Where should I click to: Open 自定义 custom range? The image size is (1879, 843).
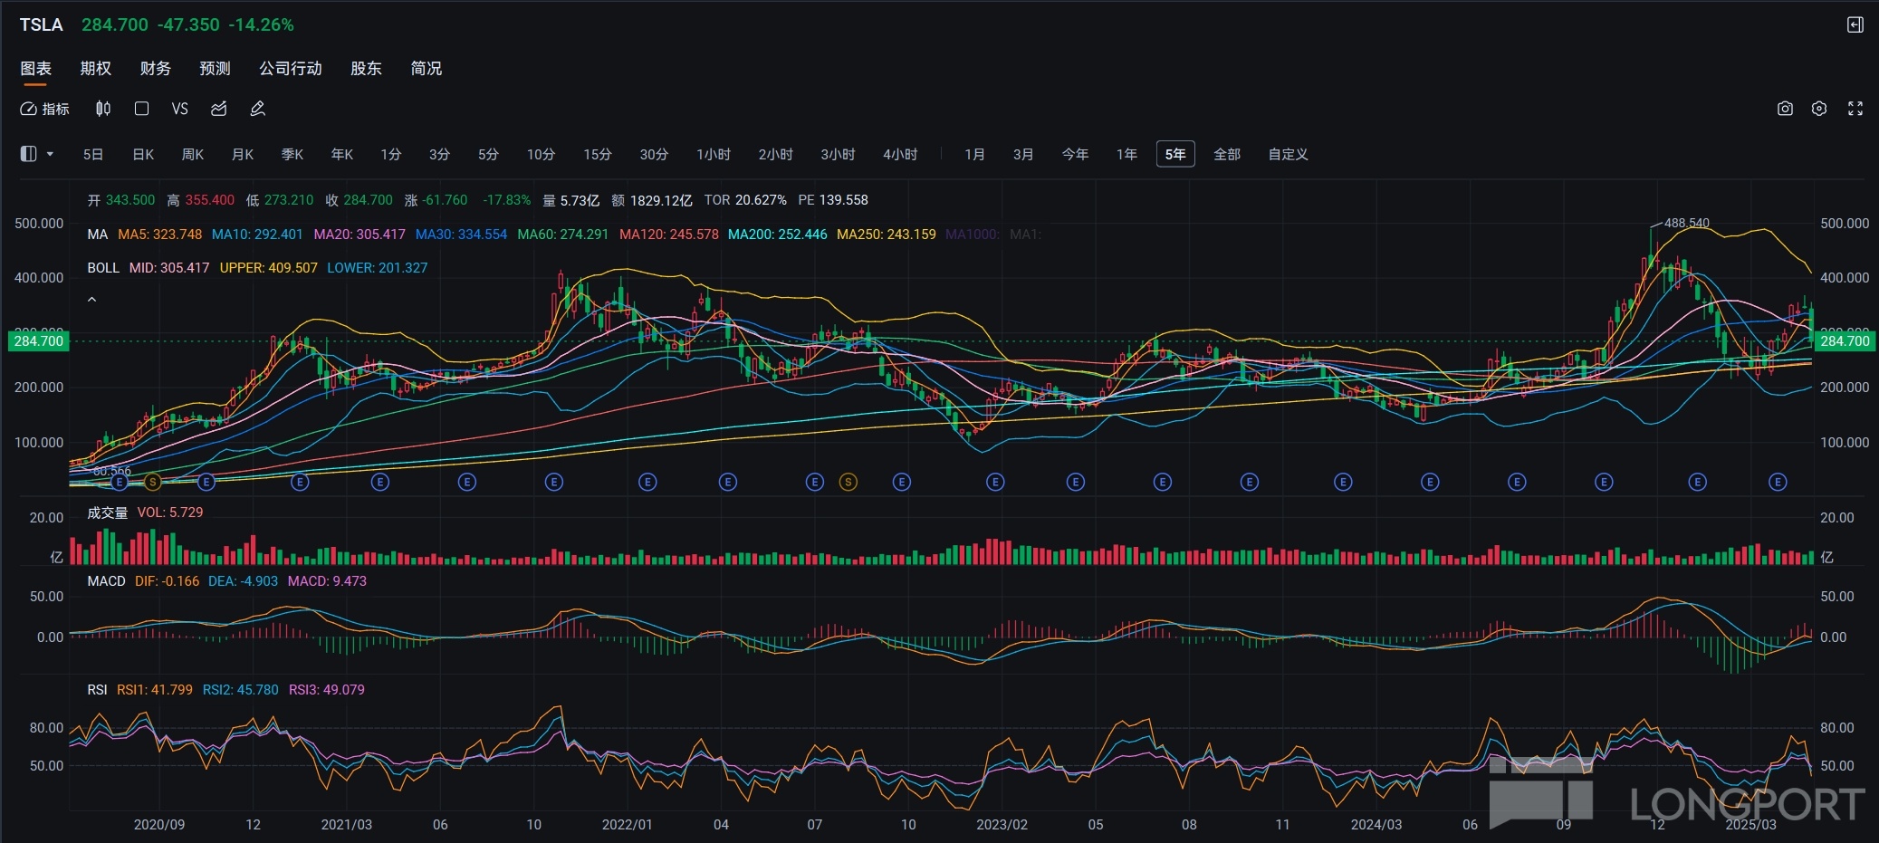[1289, 155]
